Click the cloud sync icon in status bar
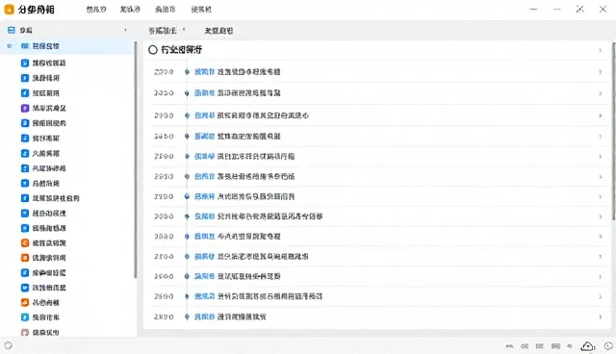This screenshot has height=354, width=616. pos(587,346)
